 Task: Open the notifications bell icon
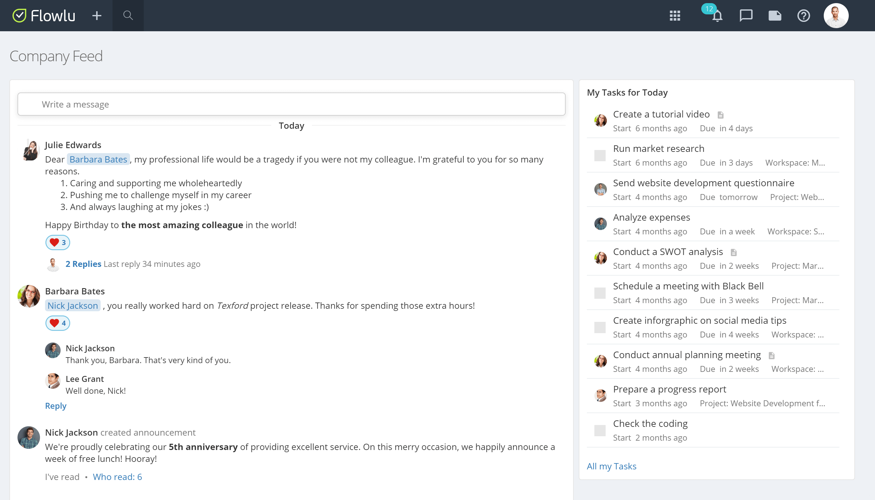click(717, 16)
